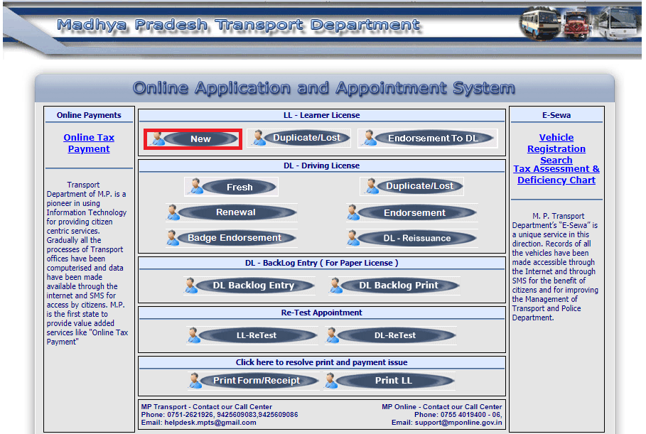Click the Print LL button

[389, 381]
